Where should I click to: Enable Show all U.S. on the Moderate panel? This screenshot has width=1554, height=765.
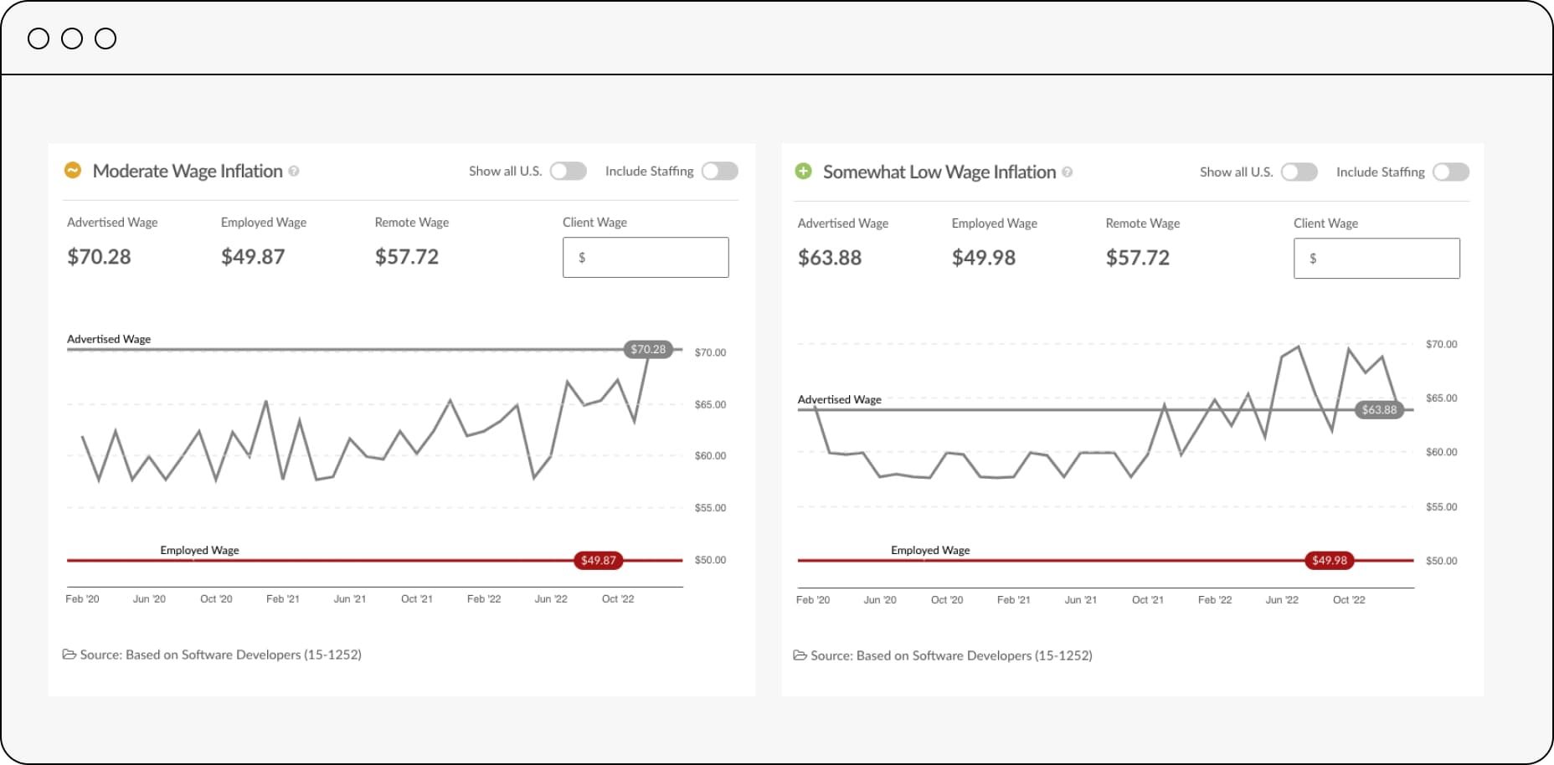(569, 171)
